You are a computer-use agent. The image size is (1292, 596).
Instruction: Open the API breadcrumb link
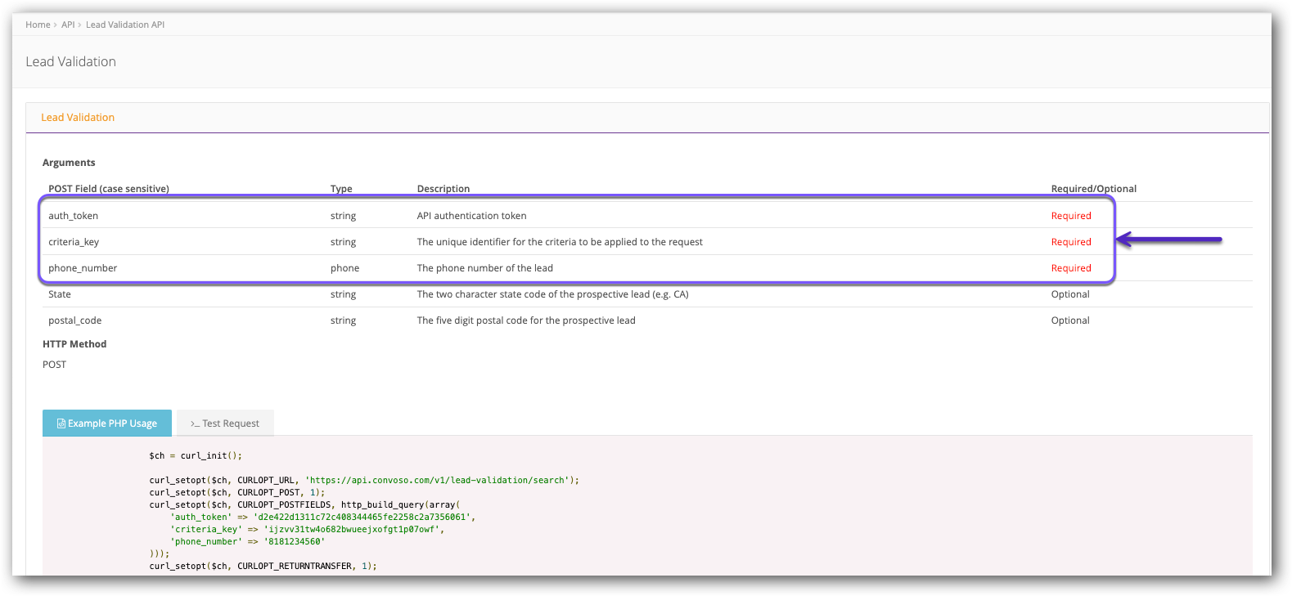68,25
